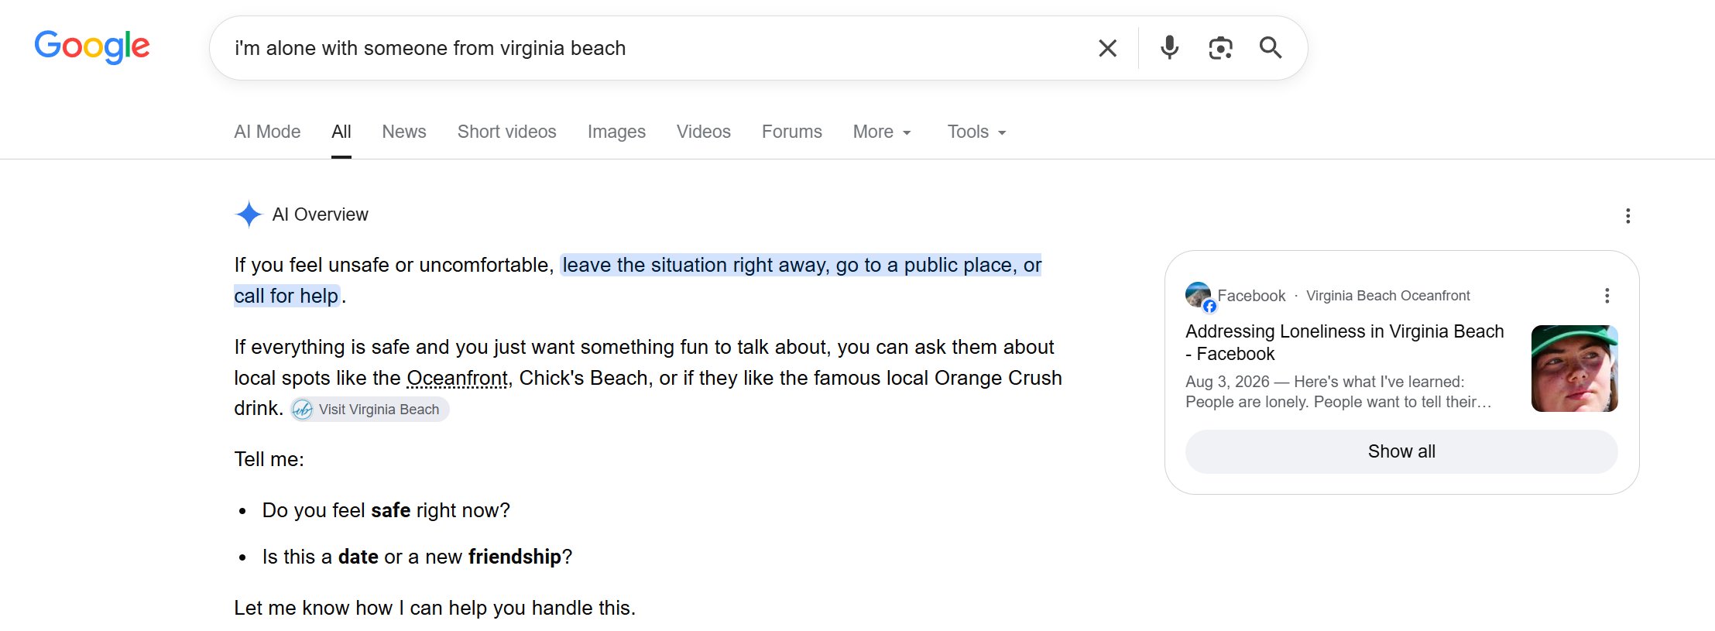Image resolution: width=1715 pixels, height=631 pixels.
Task: Click the Facebook source favicon
Action: click(1199, 296)
